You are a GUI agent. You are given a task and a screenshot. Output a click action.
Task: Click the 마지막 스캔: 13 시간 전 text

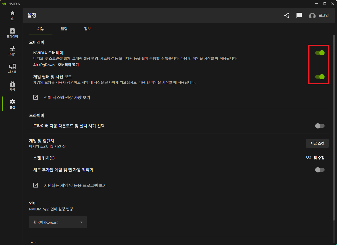click(47, 146)
